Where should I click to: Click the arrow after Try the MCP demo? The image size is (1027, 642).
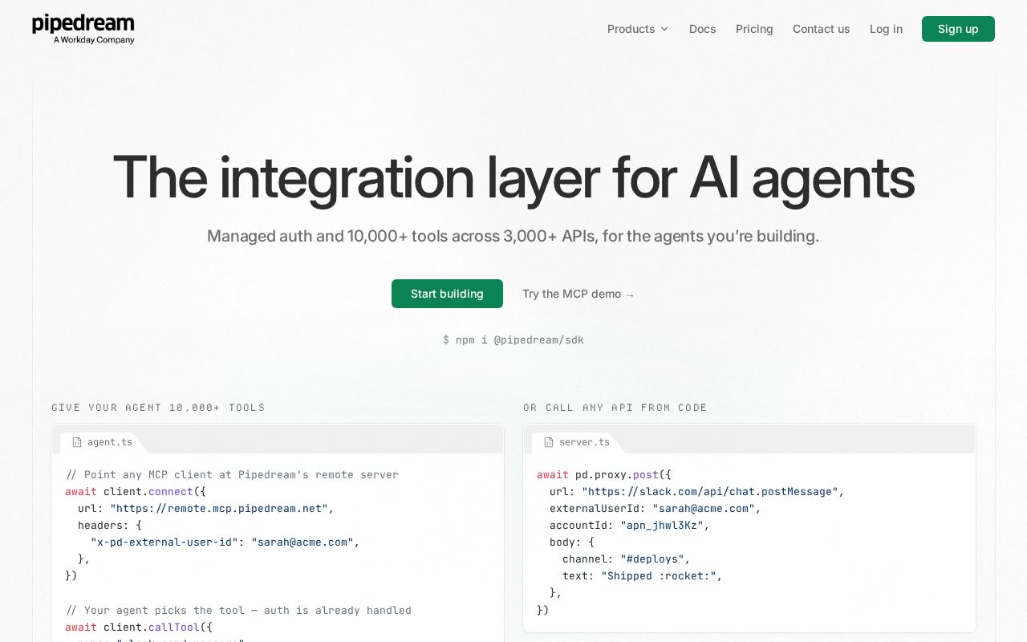[x=630, y=295]
